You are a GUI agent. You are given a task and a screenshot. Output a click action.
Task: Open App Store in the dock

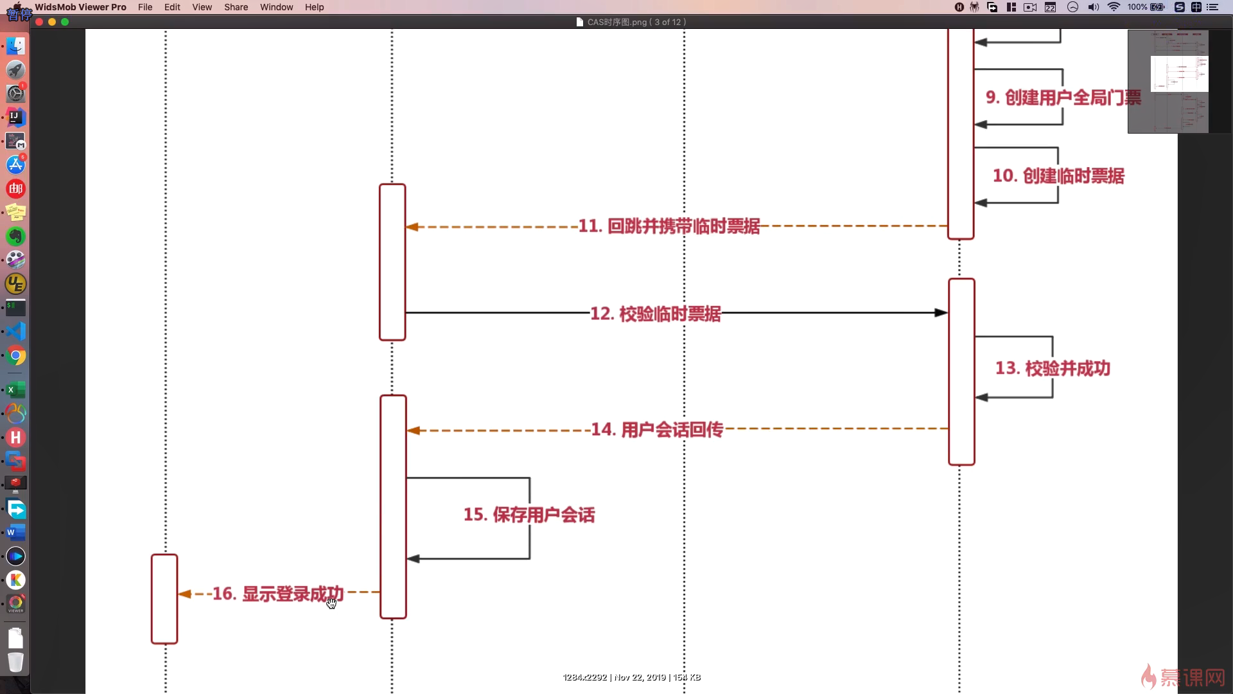(x=16, y=165)
